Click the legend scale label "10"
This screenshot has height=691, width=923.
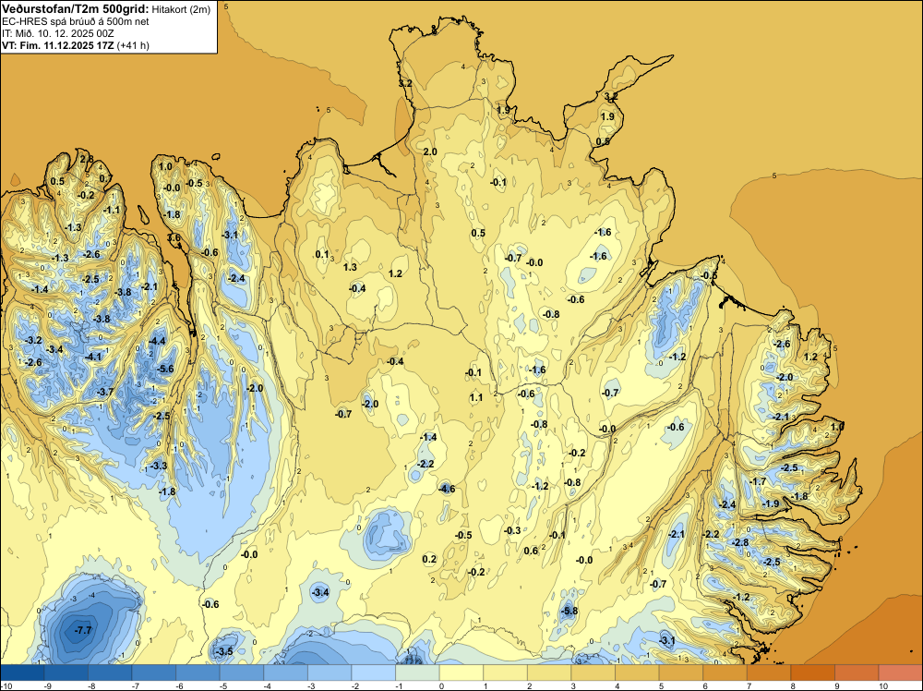[883, 685]
